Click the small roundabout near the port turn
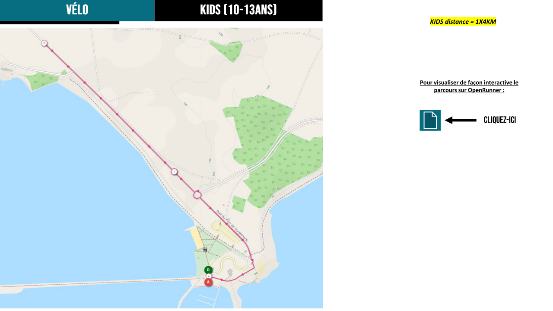The width and height of the screenshot is (553, 311). 251,262
